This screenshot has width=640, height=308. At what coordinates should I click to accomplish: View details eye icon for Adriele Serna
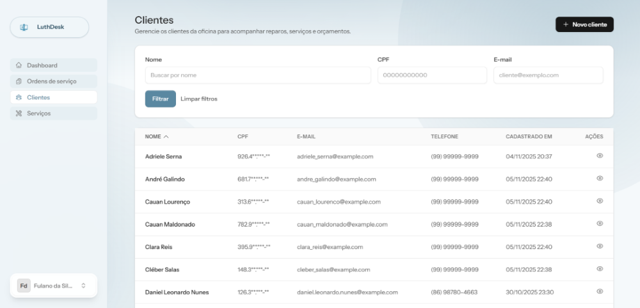point(600,156)
